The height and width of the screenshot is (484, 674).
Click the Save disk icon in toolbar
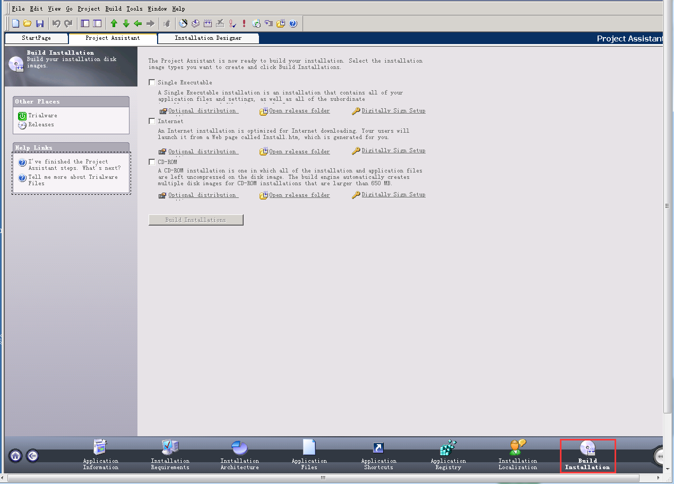click(40, 23)
